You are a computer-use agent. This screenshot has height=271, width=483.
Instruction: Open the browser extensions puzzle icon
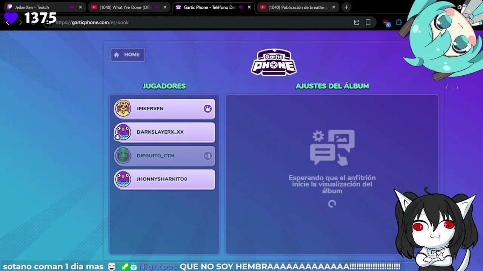coord(399,23)
